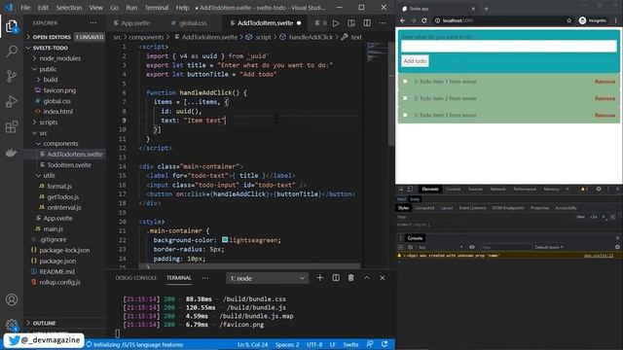Viewport: 623px width, 350px height.
Task: Remove Todo item 1 from server
Action: (x=605, y=82)
